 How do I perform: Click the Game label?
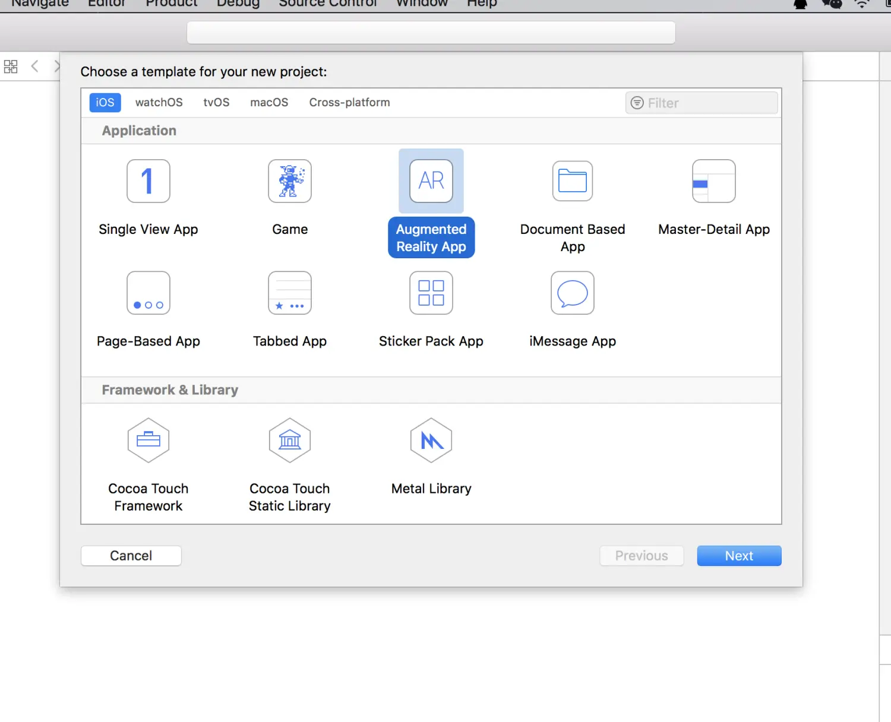(x=290, y=230)
